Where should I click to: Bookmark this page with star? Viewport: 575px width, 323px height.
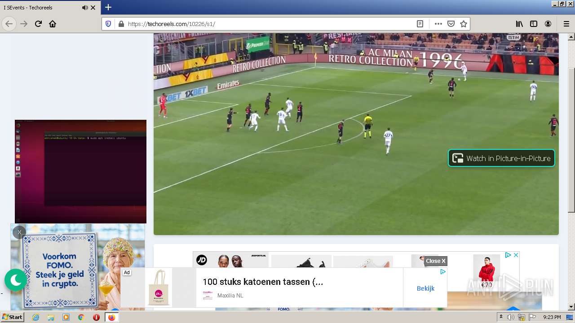pos(464,24)
